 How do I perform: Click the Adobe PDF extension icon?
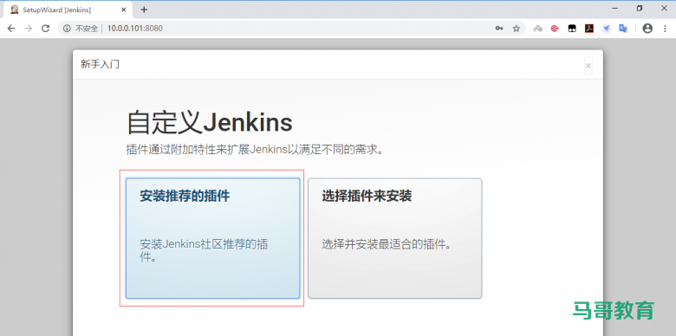coord(589,29)
